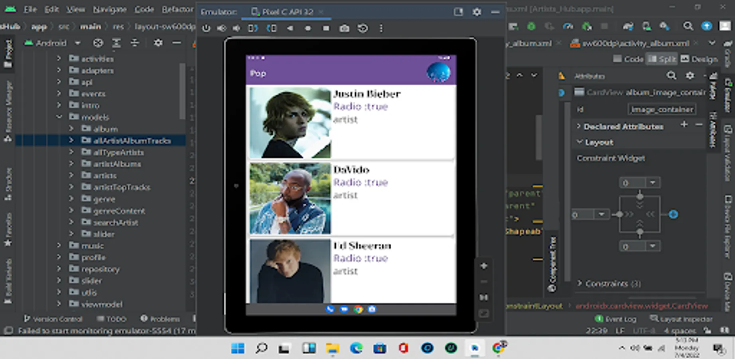Click the top constraint margin dropdown
The image size is (735, 359).
[x=652, y=183]
